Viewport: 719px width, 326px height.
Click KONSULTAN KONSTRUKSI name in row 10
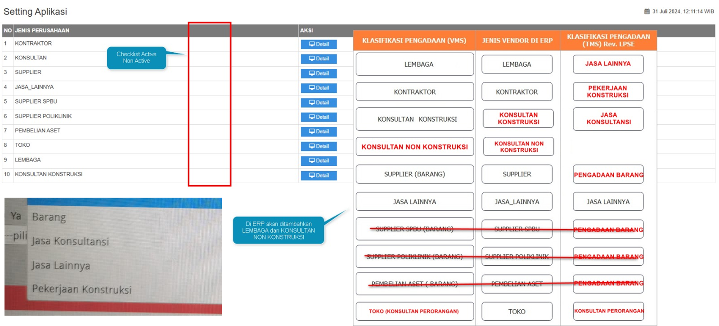tap(49, 174)
